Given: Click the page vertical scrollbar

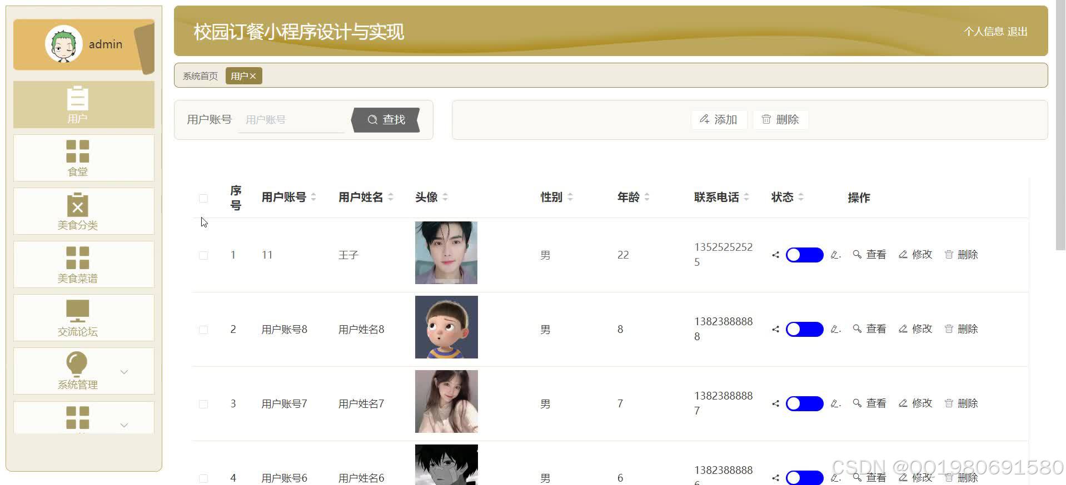Looking at the screenshot, I should (1060, 125).
